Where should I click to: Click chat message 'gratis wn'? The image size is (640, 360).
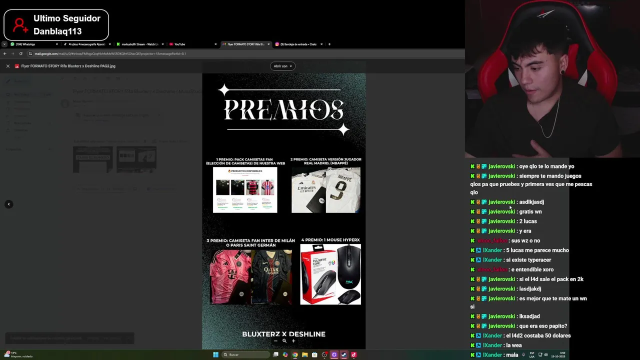(530, 212)
